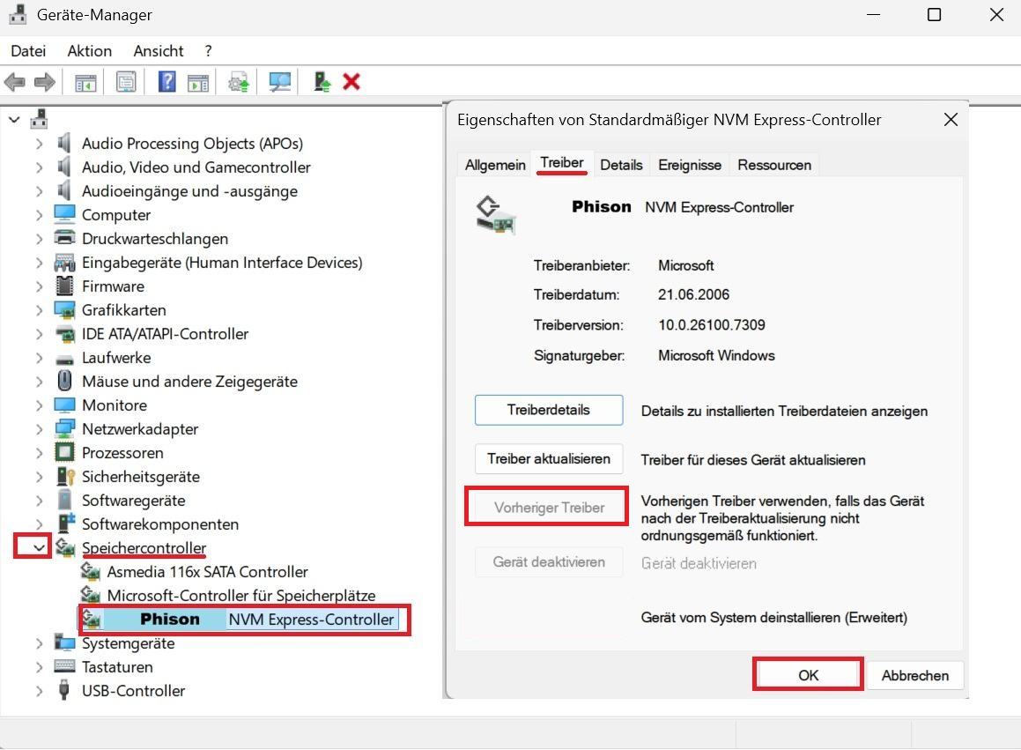This screenshot has height=750, width=1021.
Task: Click Treiber aktualisieren button
Action: pyautogui.click(x=549, y=459)
